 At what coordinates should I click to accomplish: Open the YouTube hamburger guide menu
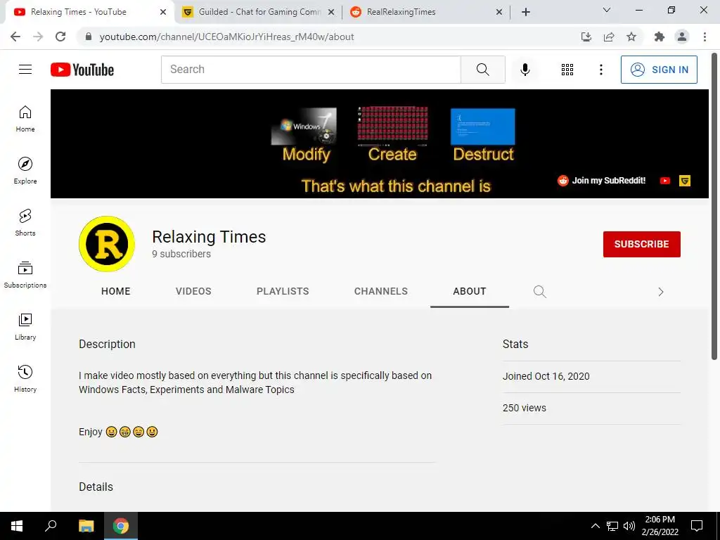click(25, 70)
